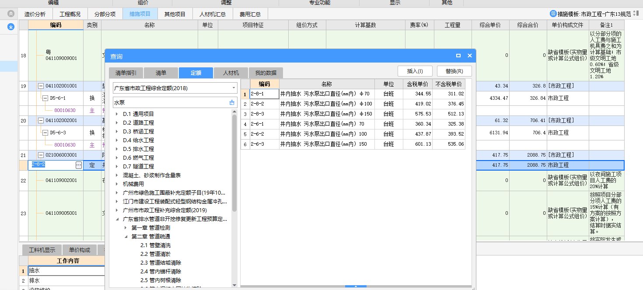Clear the 水泵 search with the brush icon
The width and height of the screenshot is (643, 290).
[232, 102]
